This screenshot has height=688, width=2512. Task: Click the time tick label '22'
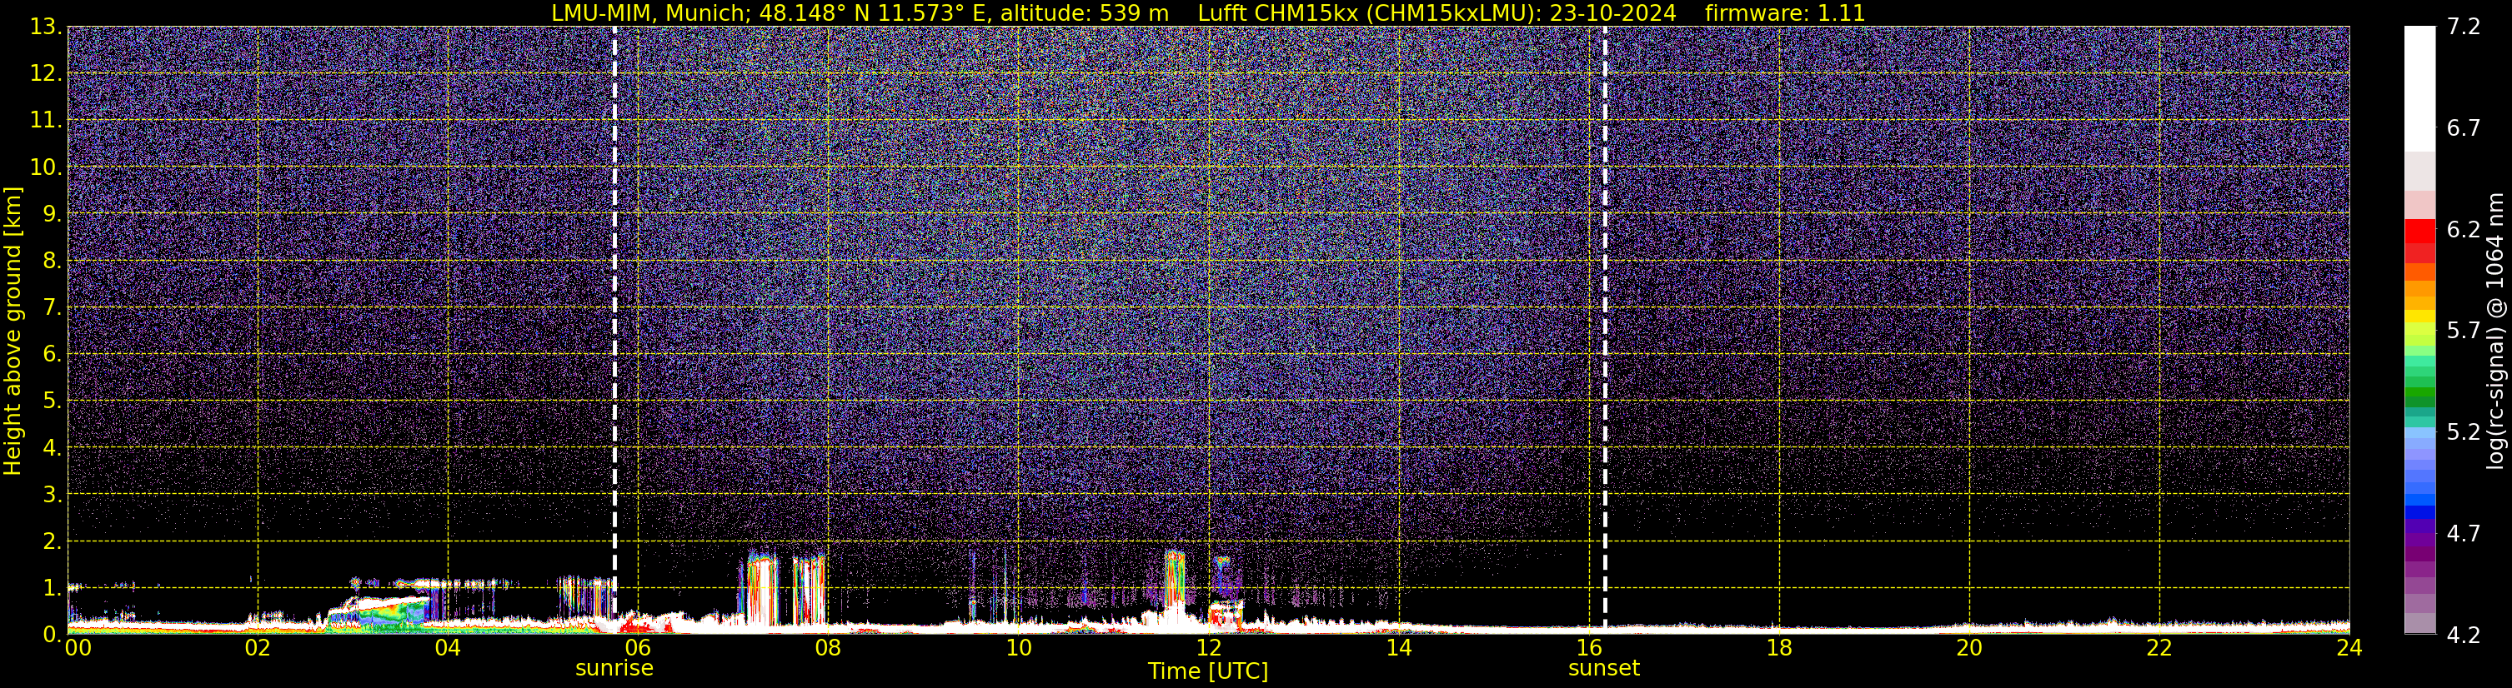click(x=2159, y=648)
